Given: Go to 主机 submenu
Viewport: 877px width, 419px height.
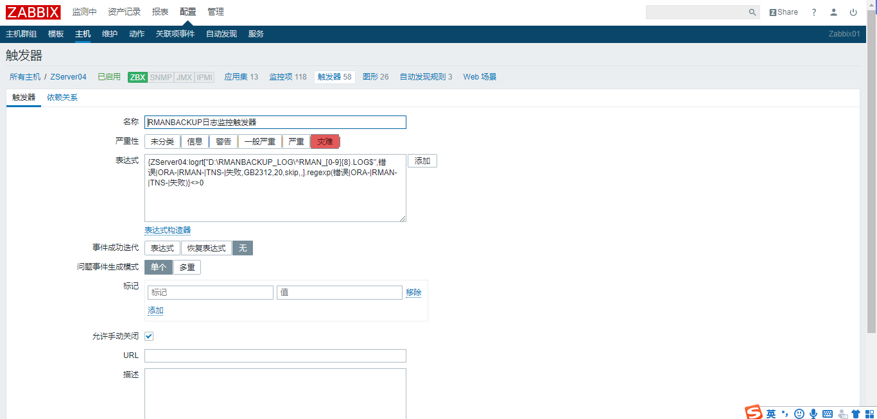Looking at the screenshot, I should pyautogui.click(x=83, y=34).
